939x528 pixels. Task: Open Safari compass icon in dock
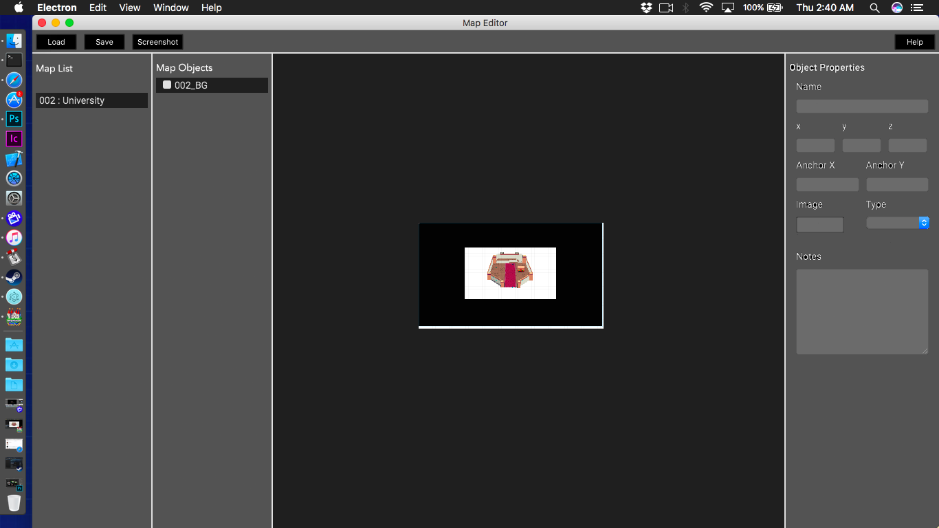pyautogui.click(x=14, y=80)
